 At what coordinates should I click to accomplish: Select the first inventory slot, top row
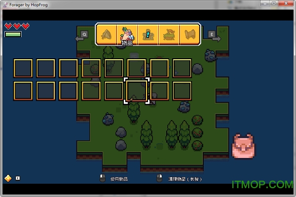point(23,68)
